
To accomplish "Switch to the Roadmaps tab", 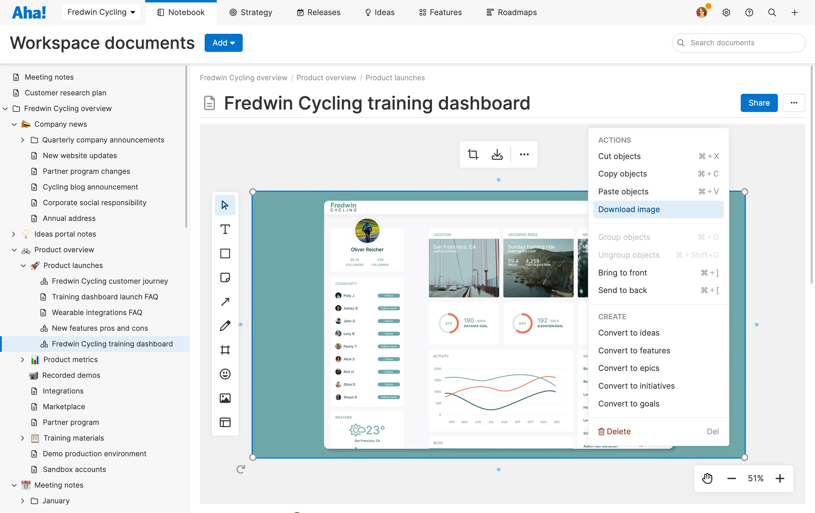I will [511, 12].
